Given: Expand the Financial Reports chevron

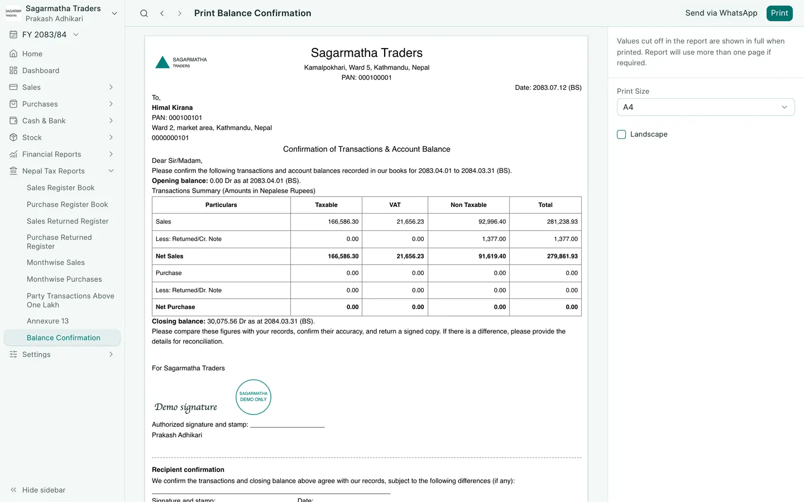Looking at the screenshot, I should pyautogui.click(x=111, y=154).
